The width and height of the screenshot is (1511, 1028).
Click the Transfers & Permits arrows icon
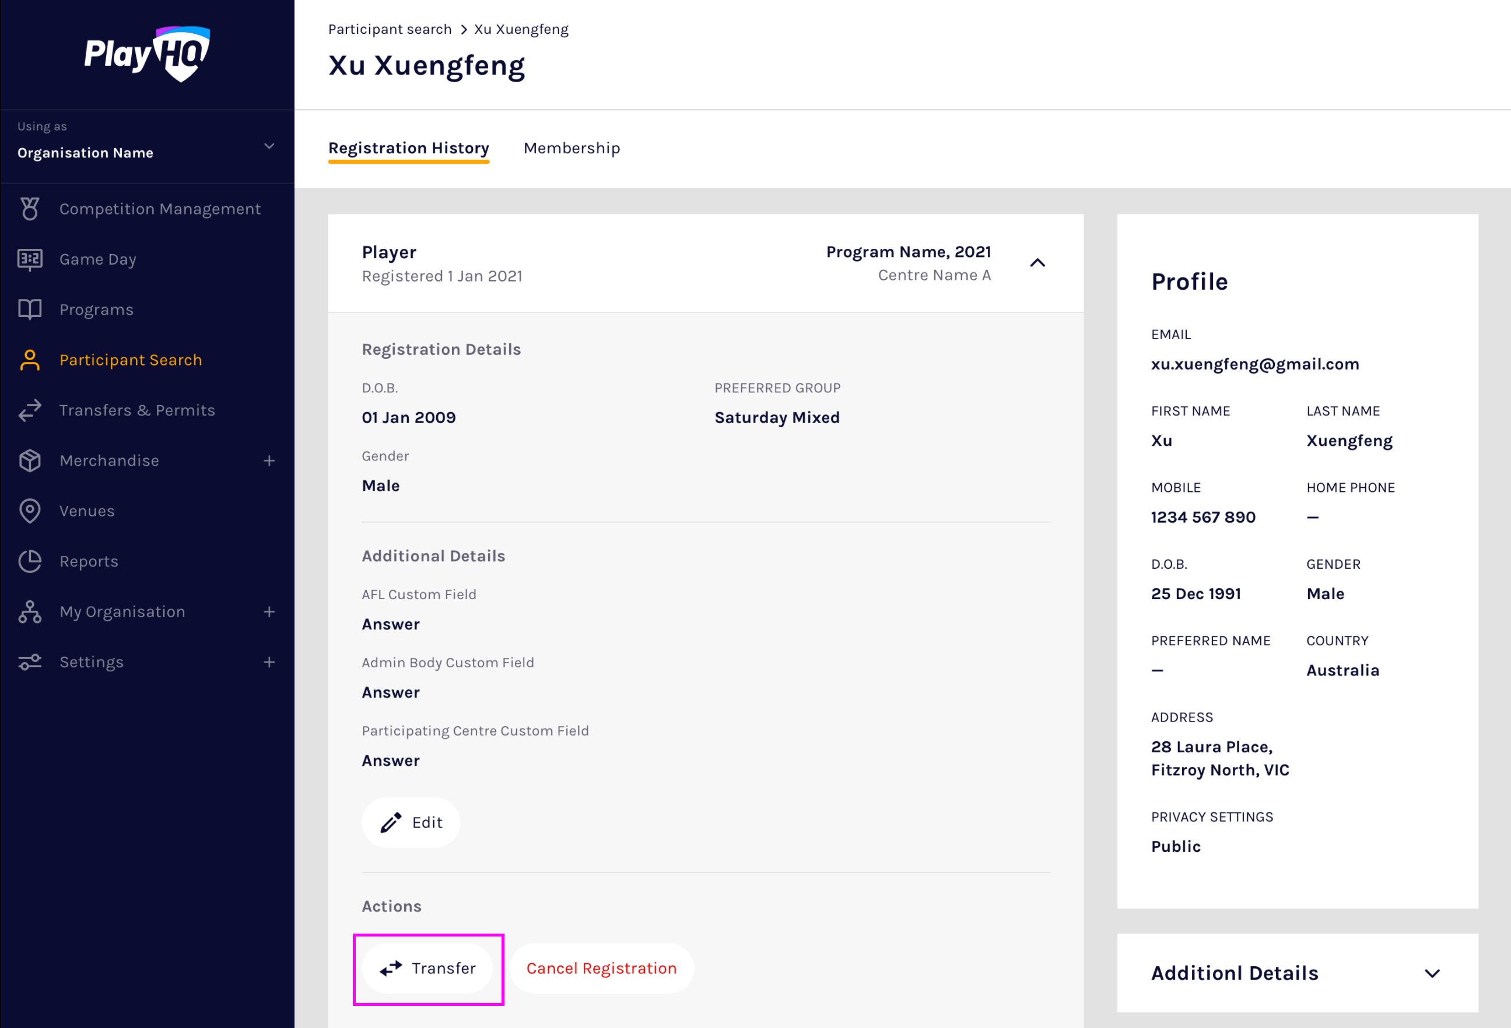[x=30, y=410]
